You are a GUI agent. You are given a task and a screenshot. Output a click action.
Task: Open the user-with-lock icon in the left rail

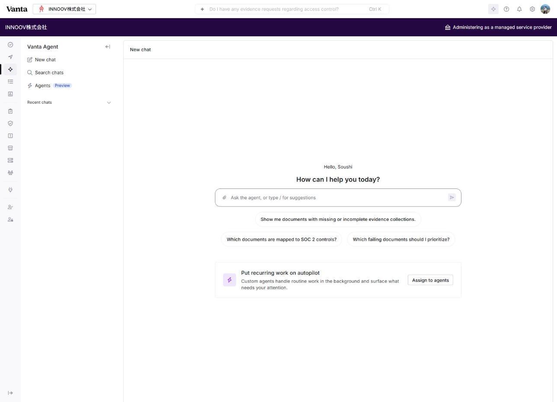[x=10, y=220]
